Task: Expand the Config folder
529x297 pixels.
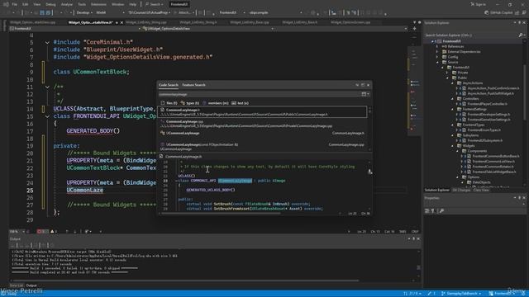Action: tap(437, 57)
